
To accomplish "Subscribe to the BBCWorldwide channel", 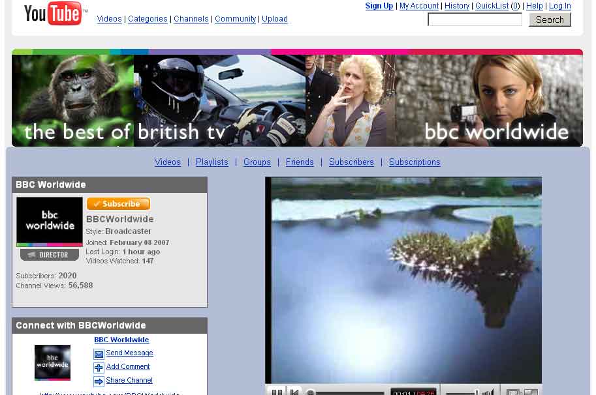I will pyautogui.click(x=118, y=204).
